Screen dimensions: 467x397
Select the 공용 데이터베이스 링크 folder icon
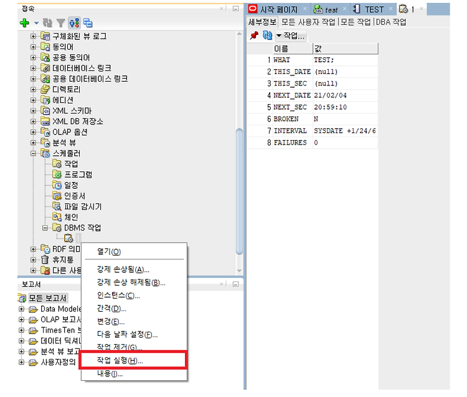click(45, 79)
